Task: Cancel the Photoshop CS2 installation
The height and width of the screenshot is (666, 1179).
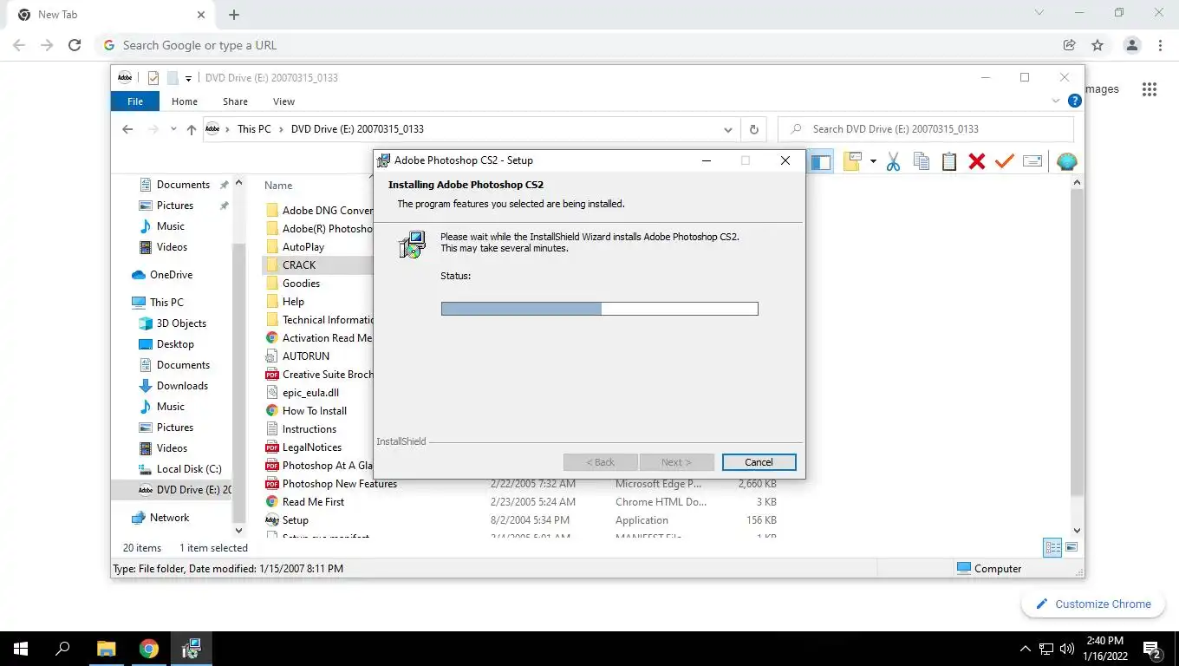Action: (759, 462)
